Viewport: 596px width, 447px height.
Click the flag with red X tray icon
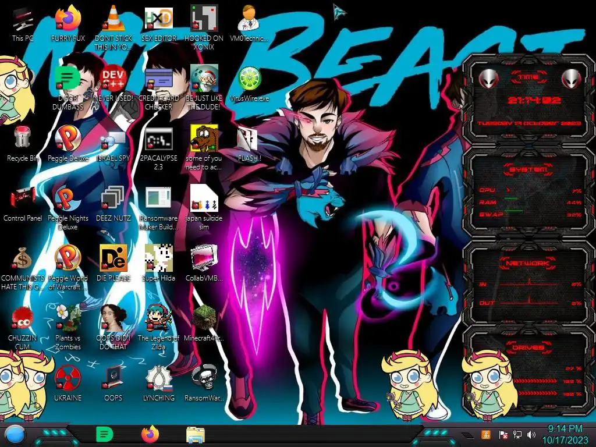[503, 434]
